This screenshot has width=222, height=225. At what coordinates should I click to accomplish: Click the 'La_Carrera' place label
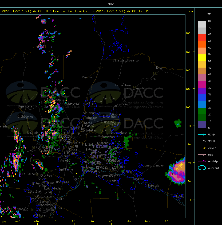(x=30, y=174)
